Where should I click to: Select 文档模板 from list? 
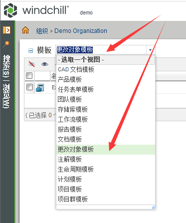106,139
